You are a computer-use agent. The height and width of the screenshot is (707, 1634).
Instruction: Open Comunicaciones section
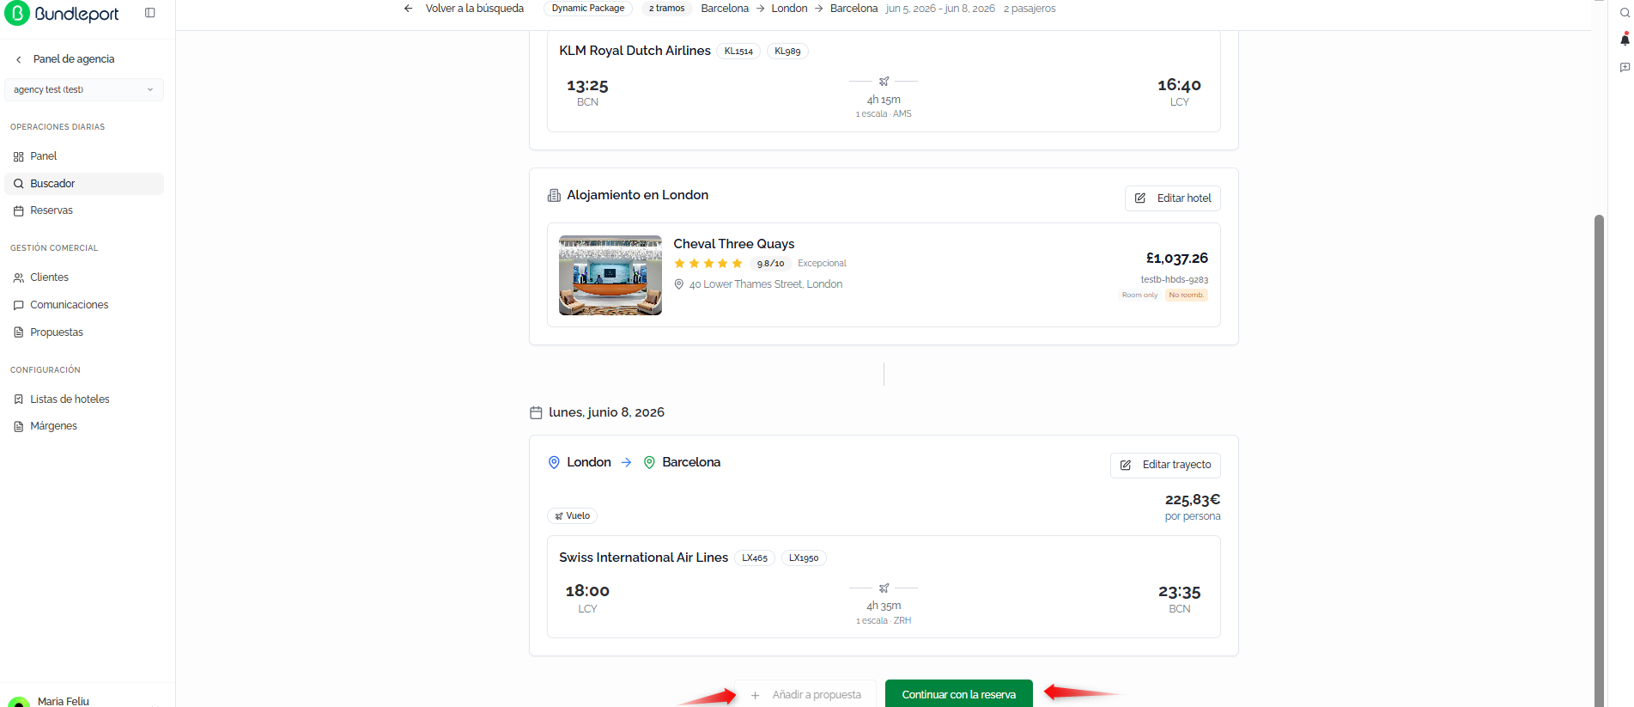[84, 305]
